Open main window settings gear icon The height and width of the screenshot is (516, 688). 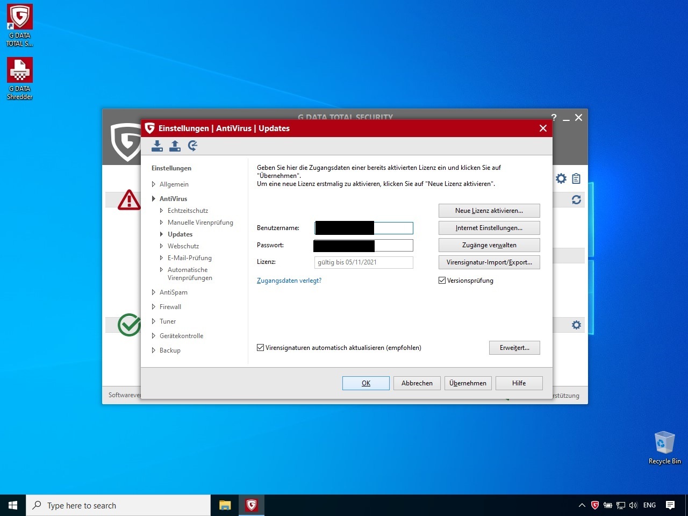561,178
